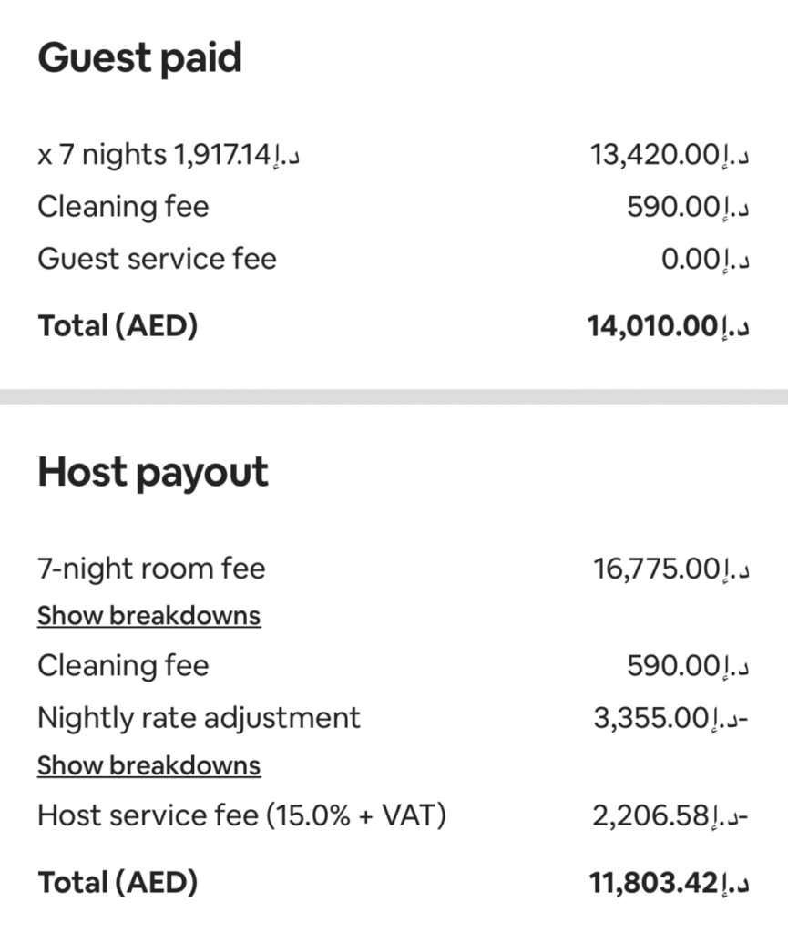The width and height of the screenshot is (788, 933).
Task: Click the 16,775.00 room fee amount
Action: pos(670,569)
